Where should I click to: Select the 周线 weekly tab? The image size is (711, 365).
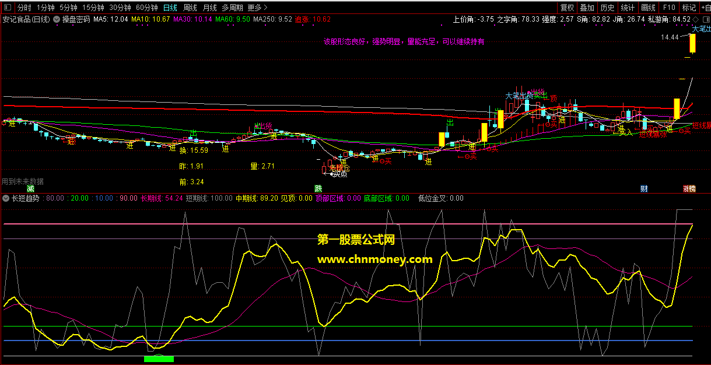coord(190,8)
